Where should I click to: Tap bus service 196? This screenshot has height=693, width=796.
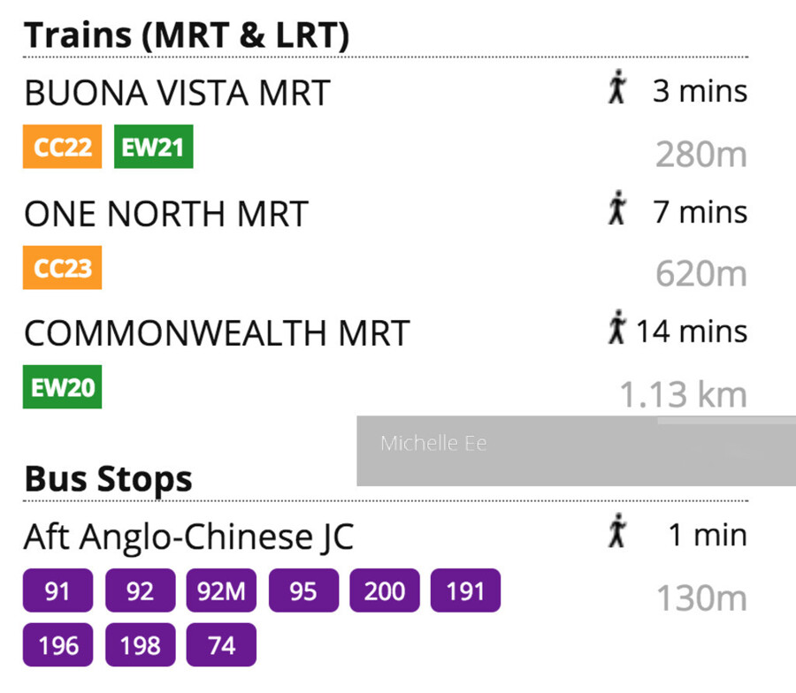57,645
